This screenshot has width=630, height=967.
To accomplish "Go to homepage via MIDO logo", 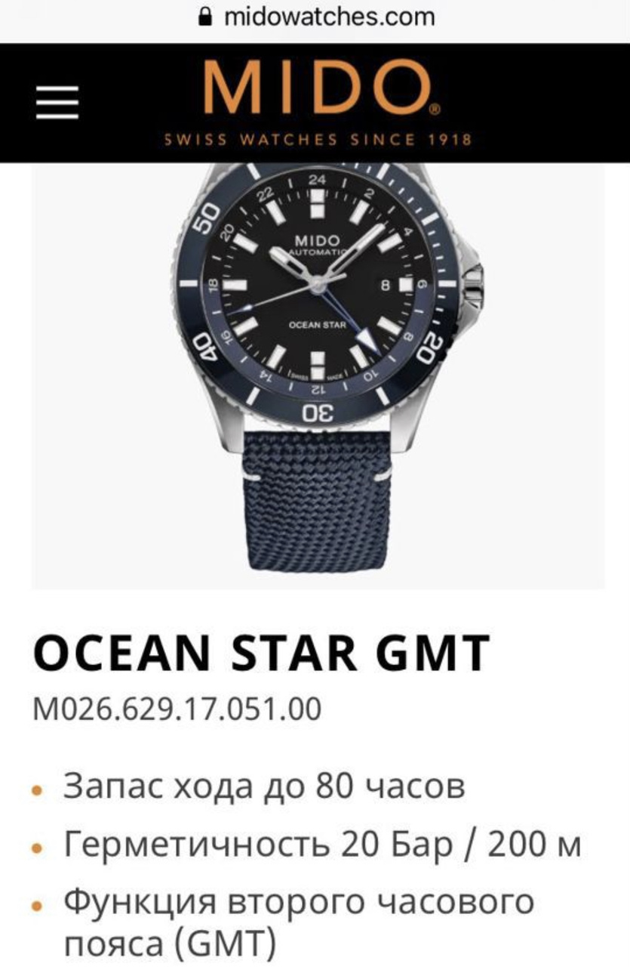I will coord(316,88).
